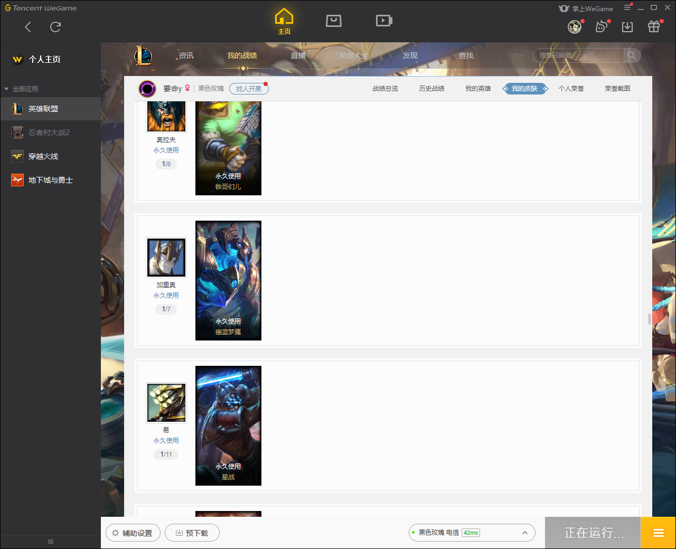Open the 查找 tab
The image size is (676, 549).
(466, 55)
